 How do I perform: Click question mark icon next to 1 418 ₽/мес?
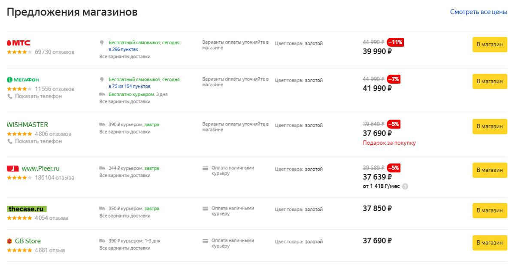pos(405,186)
